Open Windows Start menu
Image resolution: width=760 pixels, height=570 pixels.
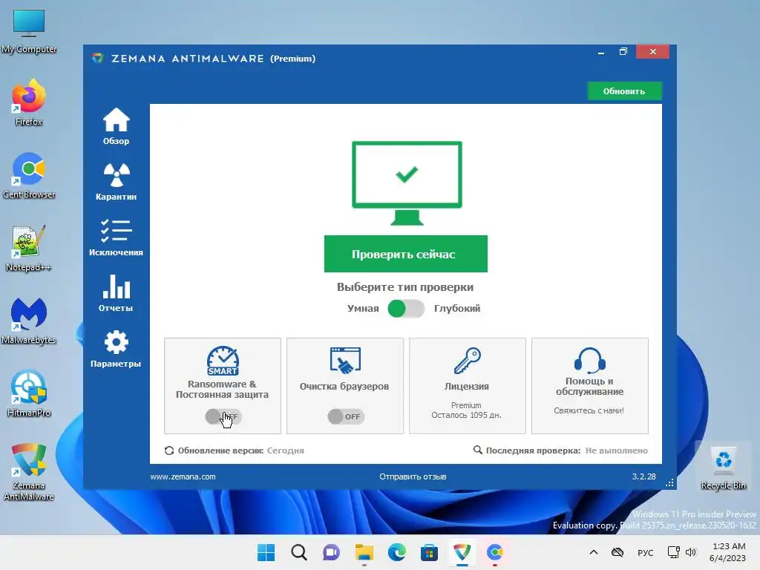tap(266, 552)
